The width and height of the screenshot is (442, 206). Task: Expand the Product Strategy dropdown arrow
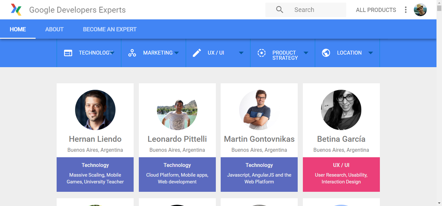click(x=306, y=53)
